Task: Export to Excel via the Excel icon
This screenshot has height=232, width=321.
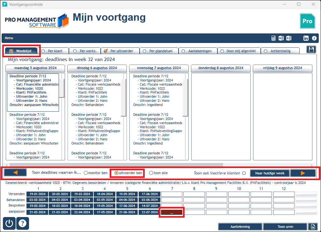Action: [289, 38]
